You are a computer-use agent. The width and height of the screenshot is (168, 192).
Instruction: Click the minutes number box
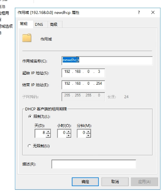click(82, 133)
